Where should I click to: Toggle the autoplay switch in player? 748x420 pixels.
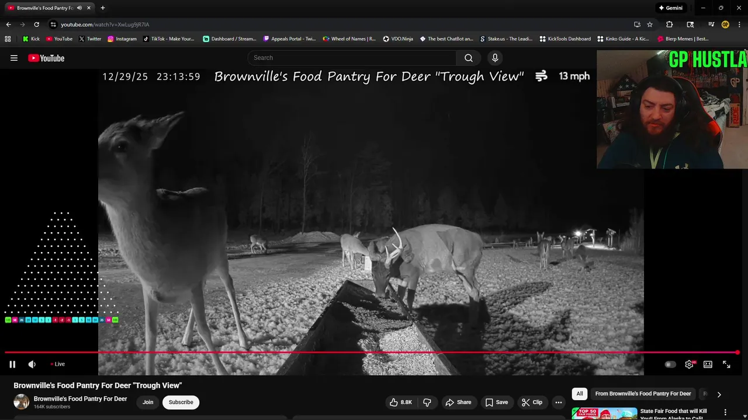click(670, 365)
